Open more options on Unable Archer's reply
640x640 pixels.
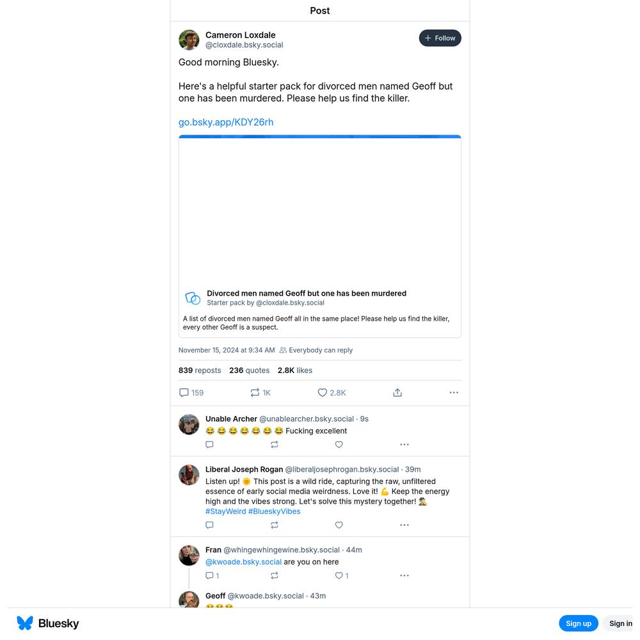(x=404, y=445)
